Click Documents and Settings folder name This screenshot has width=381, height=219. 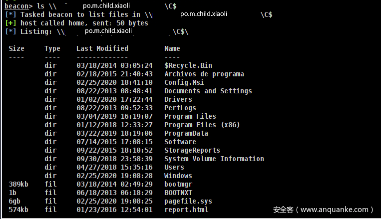tap(208, 91)
